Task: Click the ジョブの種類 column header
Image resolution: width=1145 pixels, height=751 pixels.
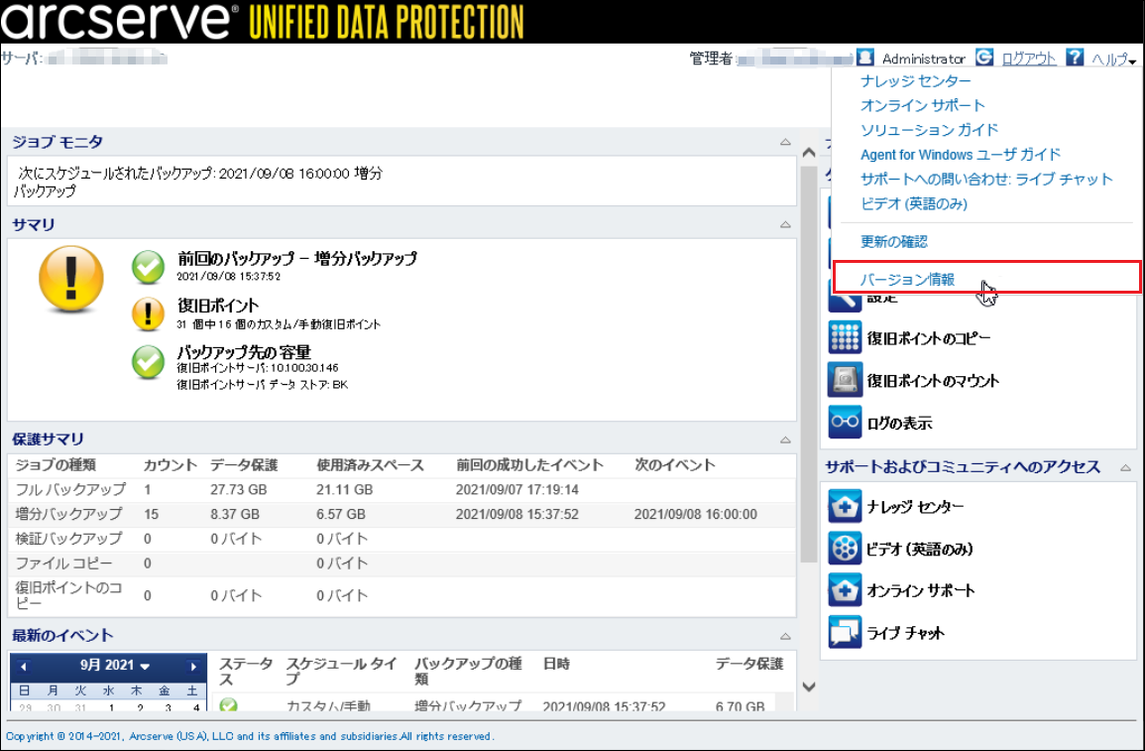Action: (56, 465)
